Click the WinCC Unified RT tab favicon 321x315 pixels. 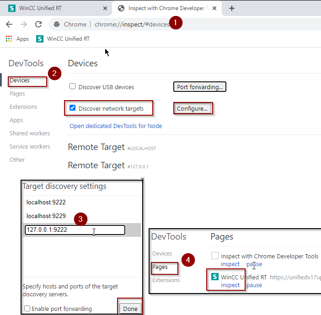coord(12,8)
